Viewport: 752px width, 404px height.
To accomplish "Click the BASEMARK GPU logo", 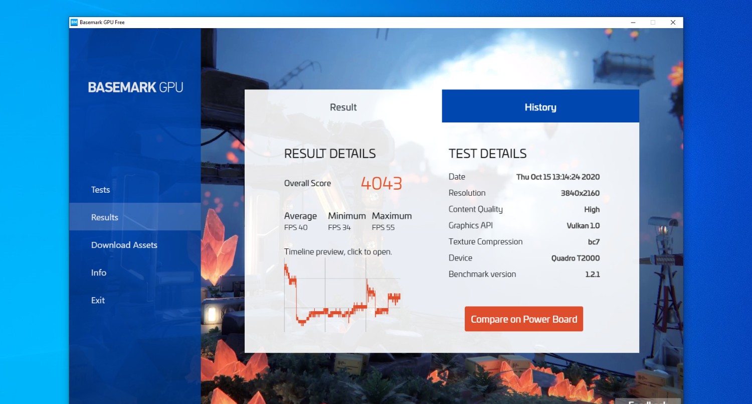I will [136, 87].
